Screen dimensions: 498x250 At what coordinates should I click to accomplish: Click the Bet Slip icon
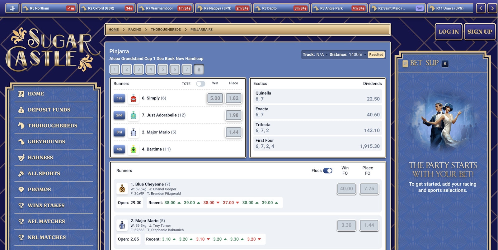[x=405, y=64]
